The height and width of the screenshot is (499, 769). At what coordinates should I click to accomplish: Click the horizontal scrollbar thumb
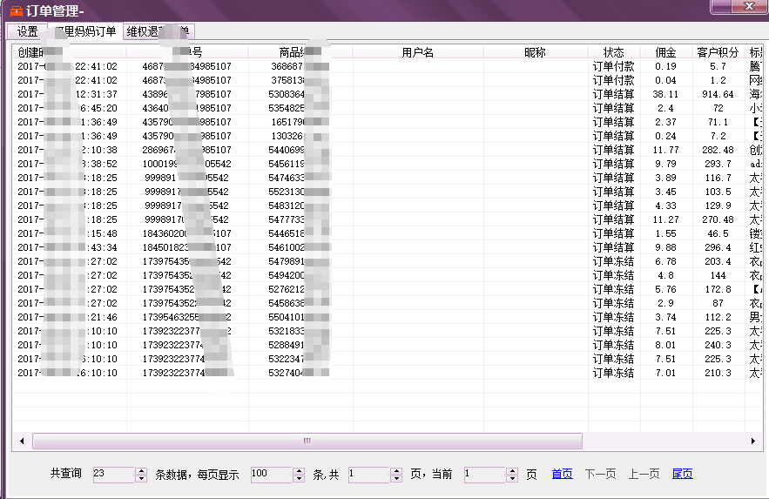[305, 441]
